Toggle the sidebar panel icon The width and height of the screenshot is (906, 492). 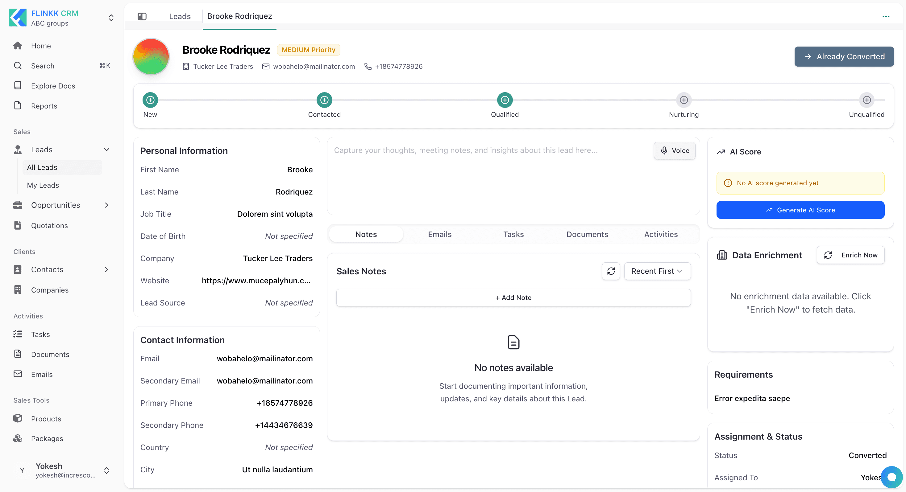(x=142, y=16)
